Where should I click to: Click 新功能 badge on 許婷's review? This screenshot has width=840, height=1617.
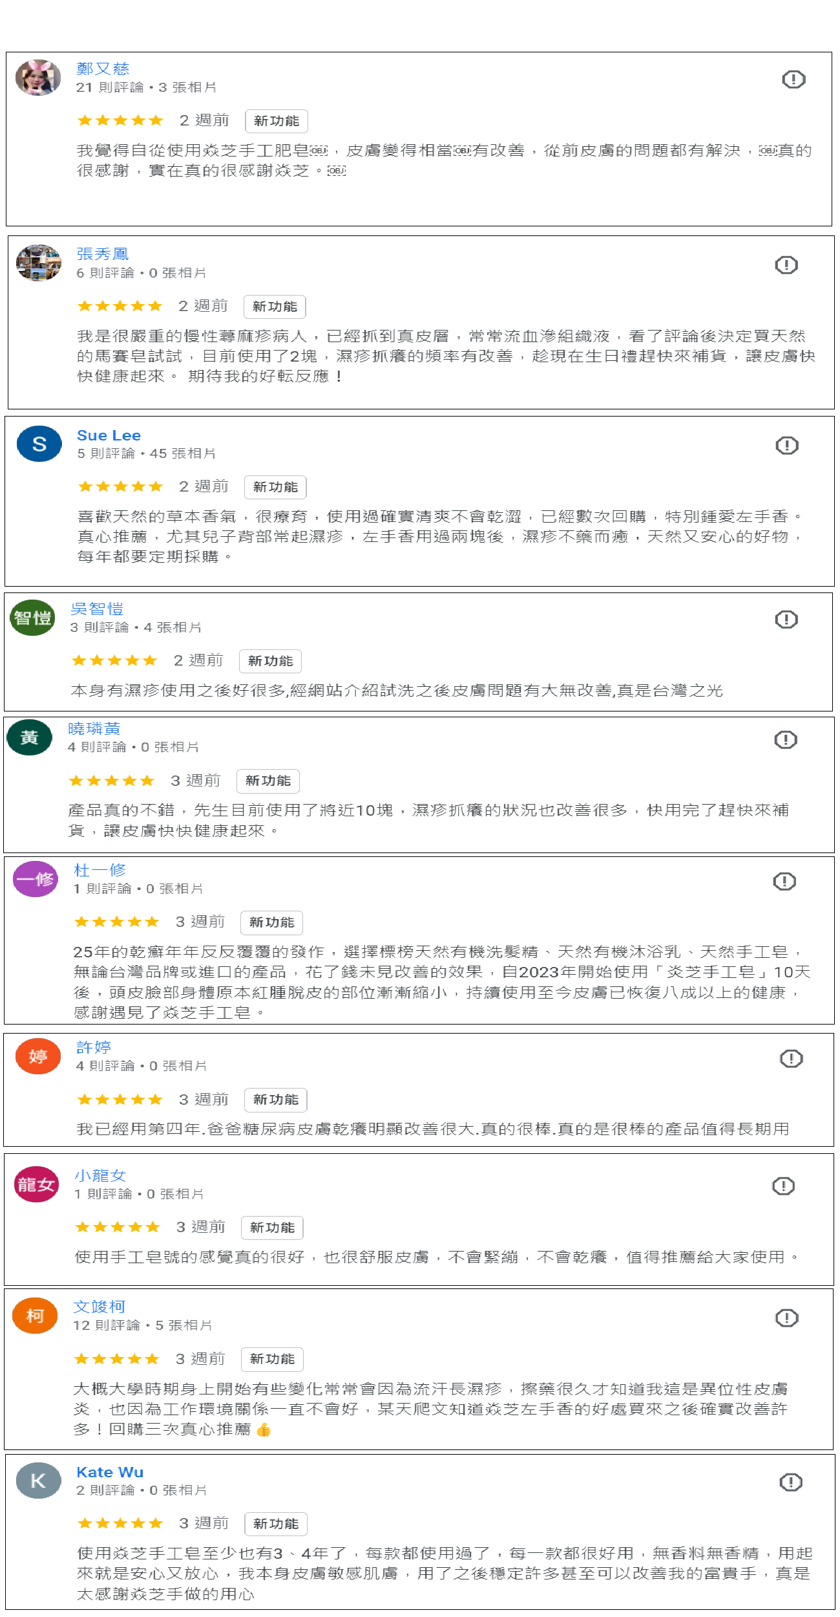(276, 1100)
